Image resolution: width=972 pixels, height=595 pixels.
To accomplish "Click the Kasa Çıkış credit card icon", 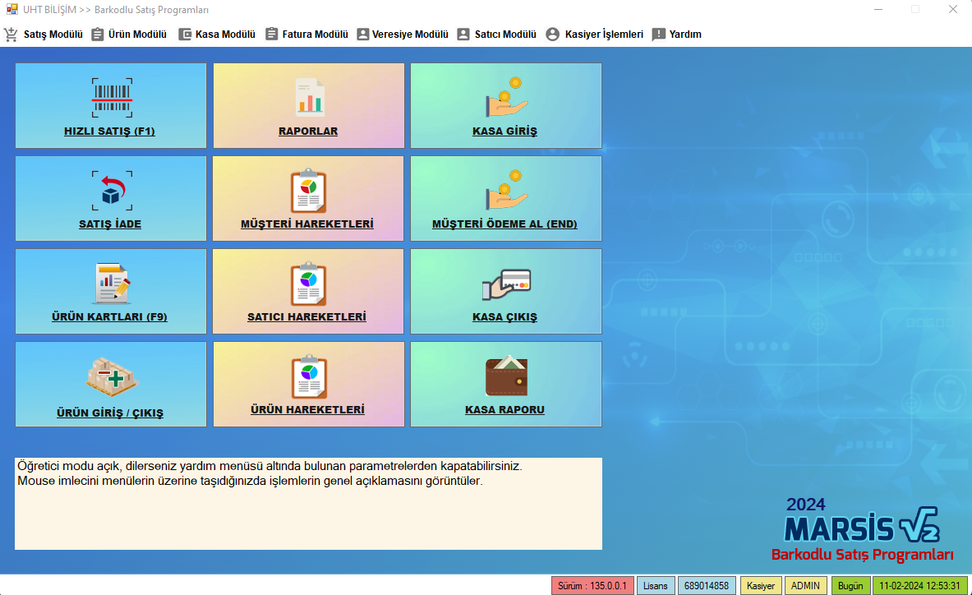I will tap(506, 284).
